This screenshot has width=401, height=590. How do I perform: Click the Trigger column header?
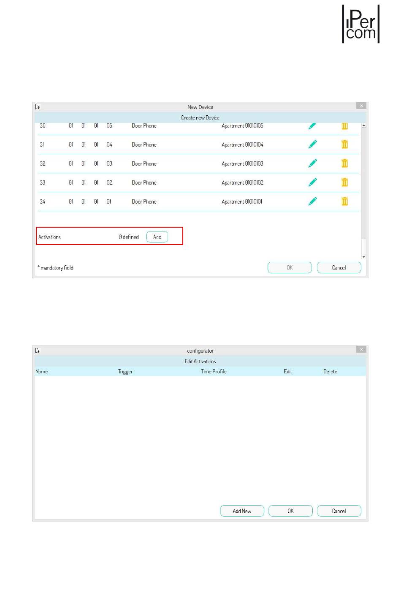[125, 372]
